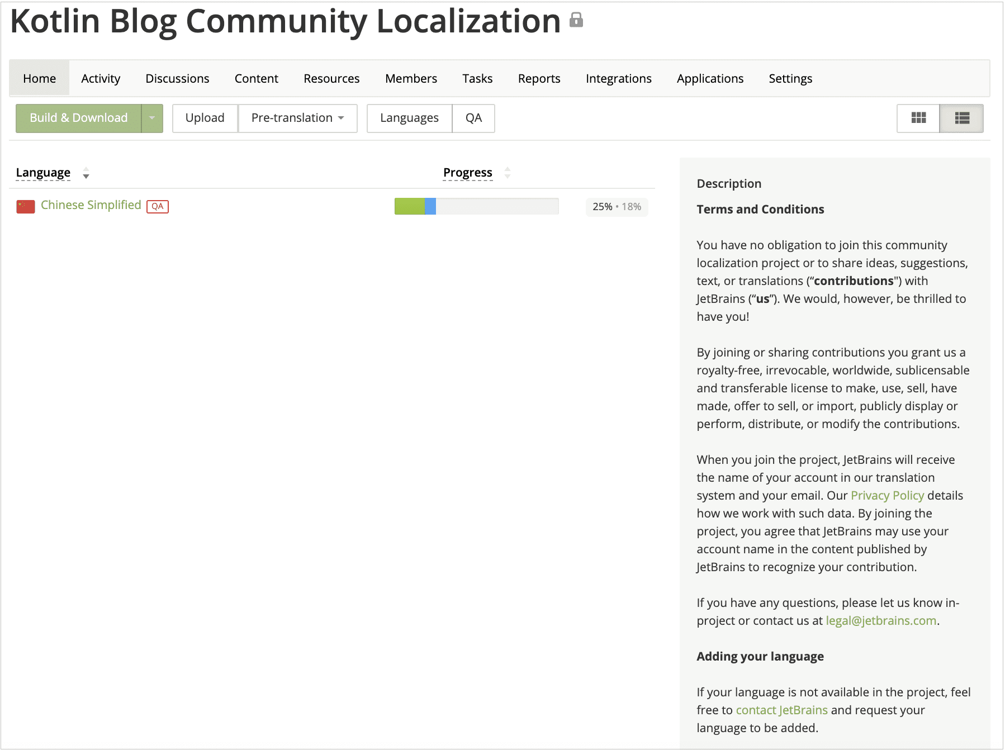Open the Members tab
Viewport: 1005px width, 750px height.
click(411, 78)
